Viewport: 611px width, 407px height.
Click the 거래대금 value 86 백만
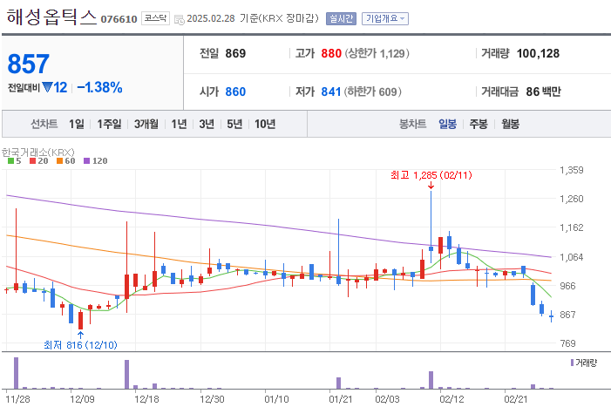click(543, 92)
